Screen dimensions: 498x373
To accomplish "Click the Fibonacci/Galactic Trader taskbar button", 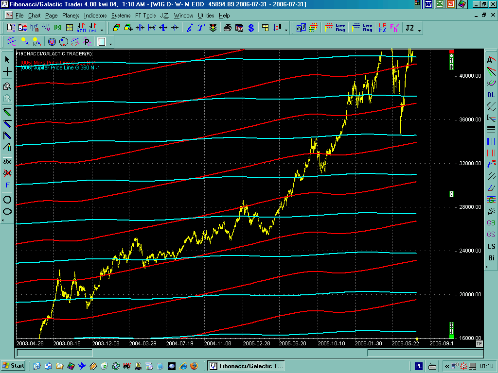I will coord(246,366).
